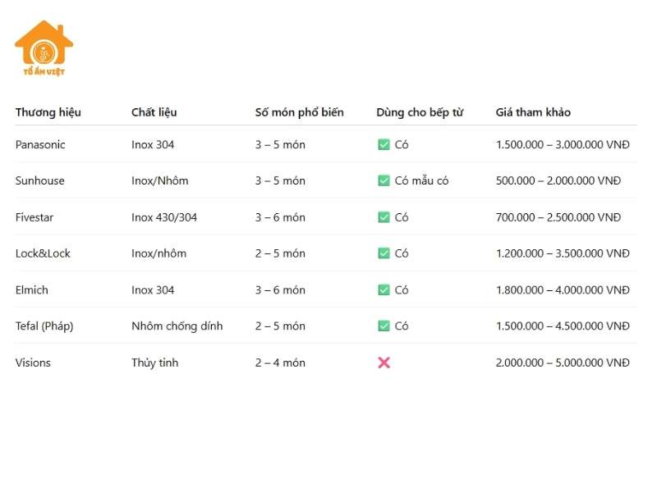This screenshot has width=657, height=492.
Task: Select the Tefal (Pháp) brand cell
Action: [44, 326]
